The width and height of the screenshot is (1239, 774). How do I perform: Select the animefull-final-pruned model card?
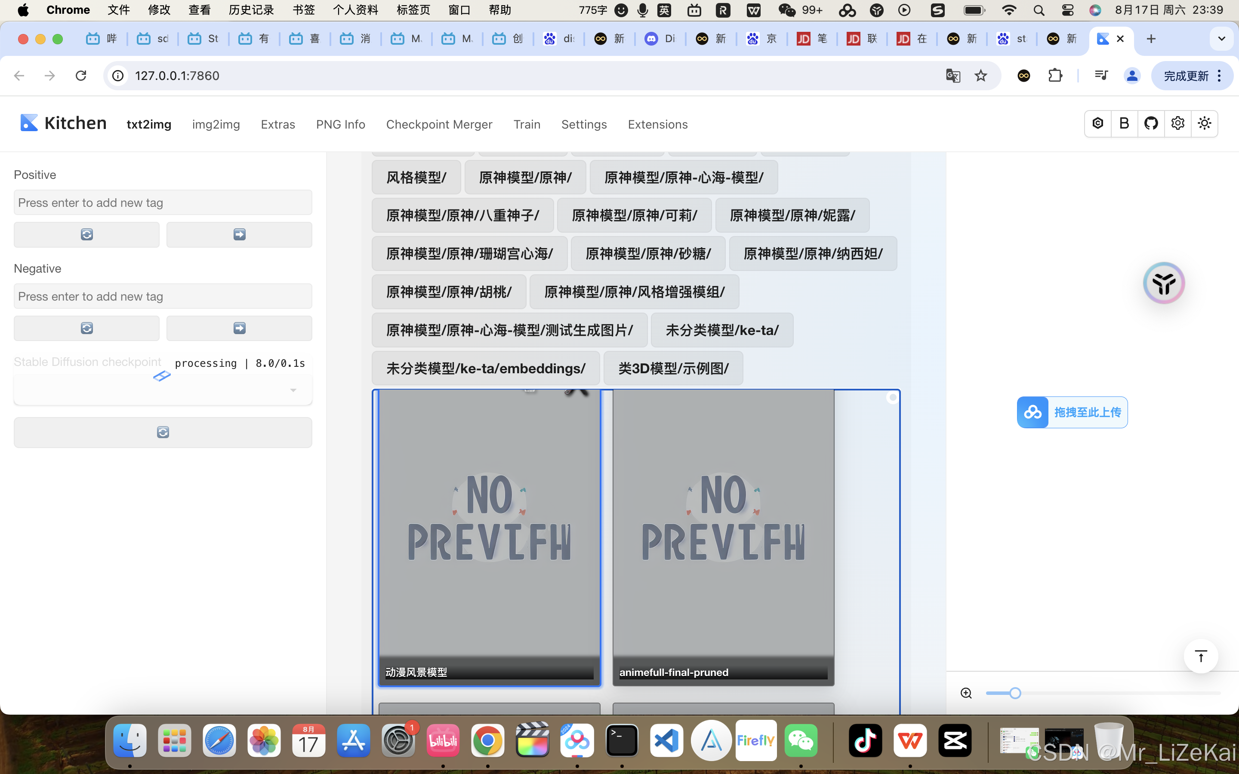[x=723, y=537]
